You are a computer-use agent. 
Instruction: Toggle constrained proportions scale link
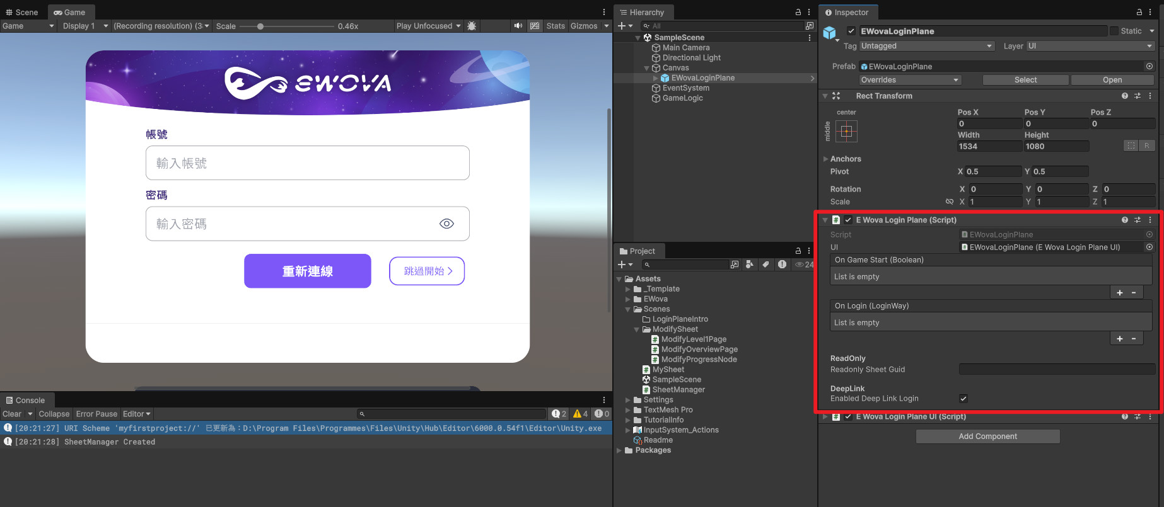coord(949,202)
